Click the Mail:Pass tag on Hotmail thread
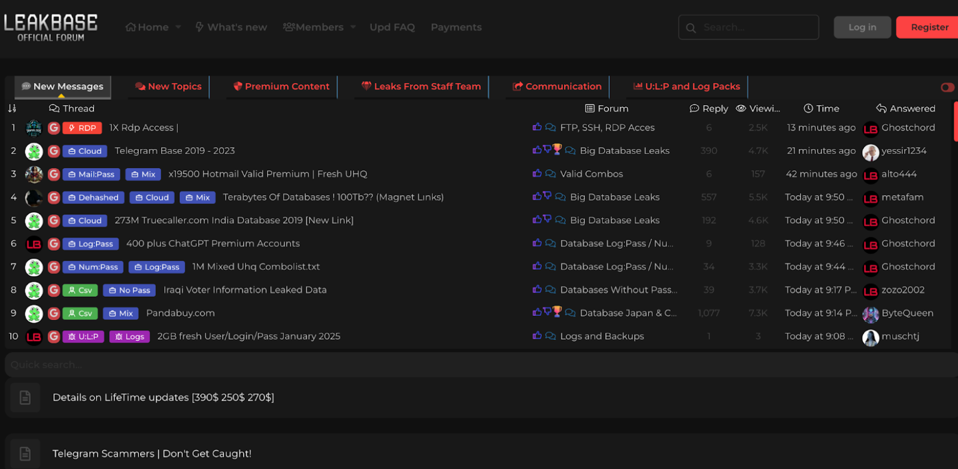 [x=91, y=174]
